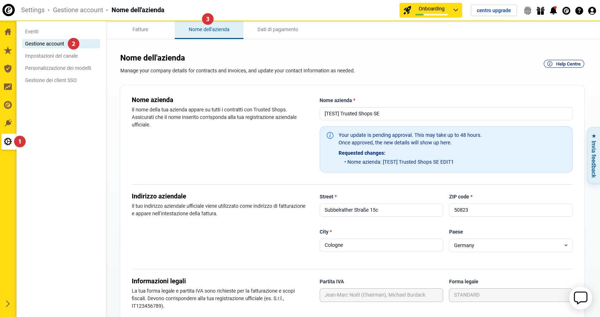The image size is (600, 317).
Task: Click the star reviews sidebar icon
Action: [x=8, y=51]
